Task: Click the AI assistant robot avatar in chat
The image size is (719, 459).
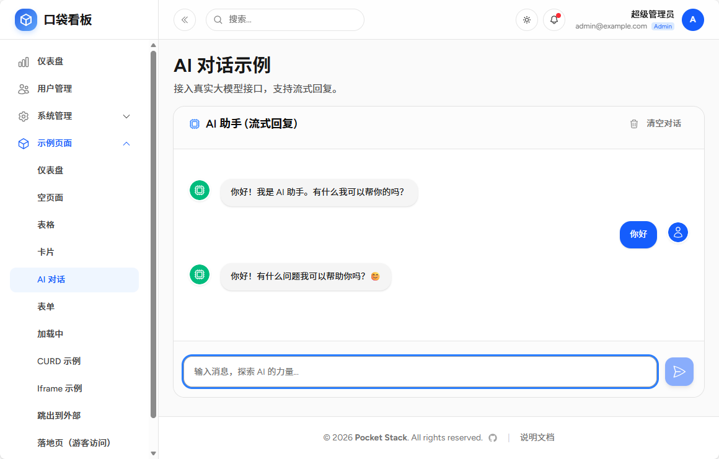Action: point(200,190)
